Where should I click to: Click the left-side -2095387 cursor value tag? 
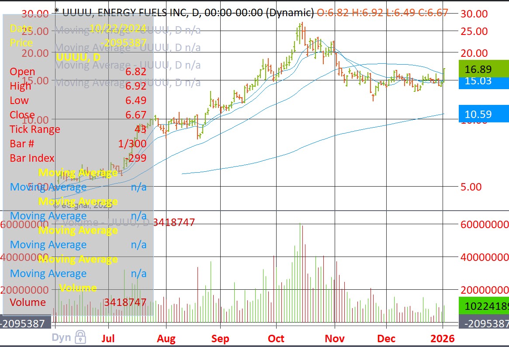24,323
